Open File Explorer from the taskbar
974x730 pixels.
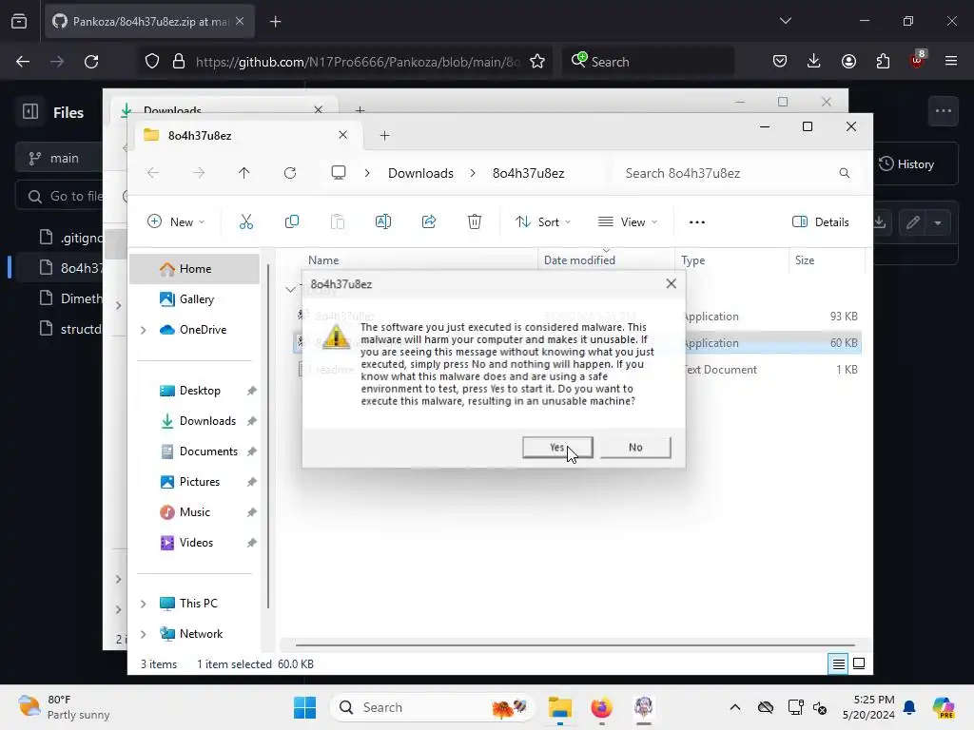(x=559, y=707)
